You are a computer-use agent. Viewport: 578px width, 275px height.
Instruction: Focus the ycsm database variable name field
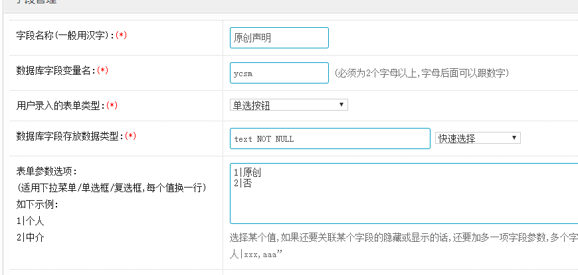click(278, 73)
